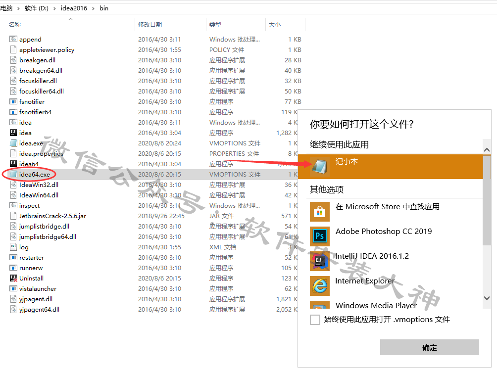Click the focuskiller64.dll file icon
Screen dimensions: 497x372
click(x=13, y=91)
